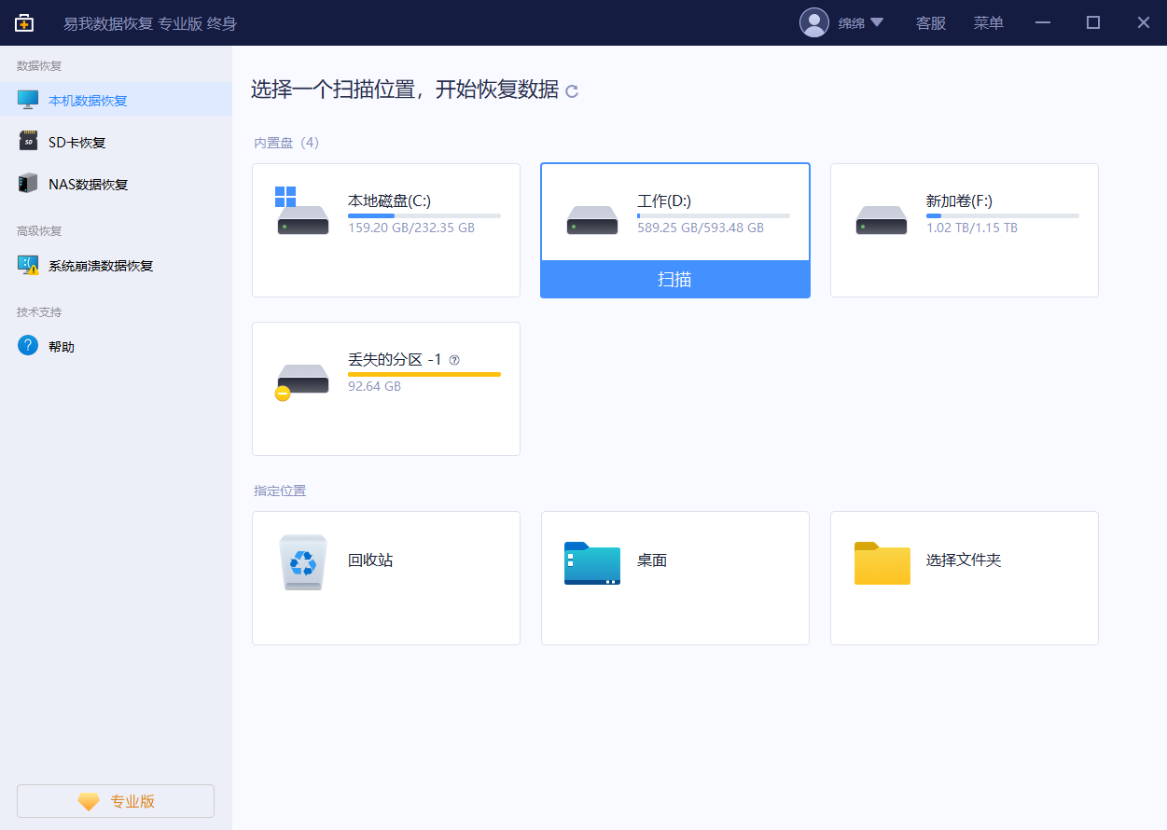Select the 丢失的分区 -1 partition card
Viewport: 1167px width, 830px height.
(x=385, y=389)
